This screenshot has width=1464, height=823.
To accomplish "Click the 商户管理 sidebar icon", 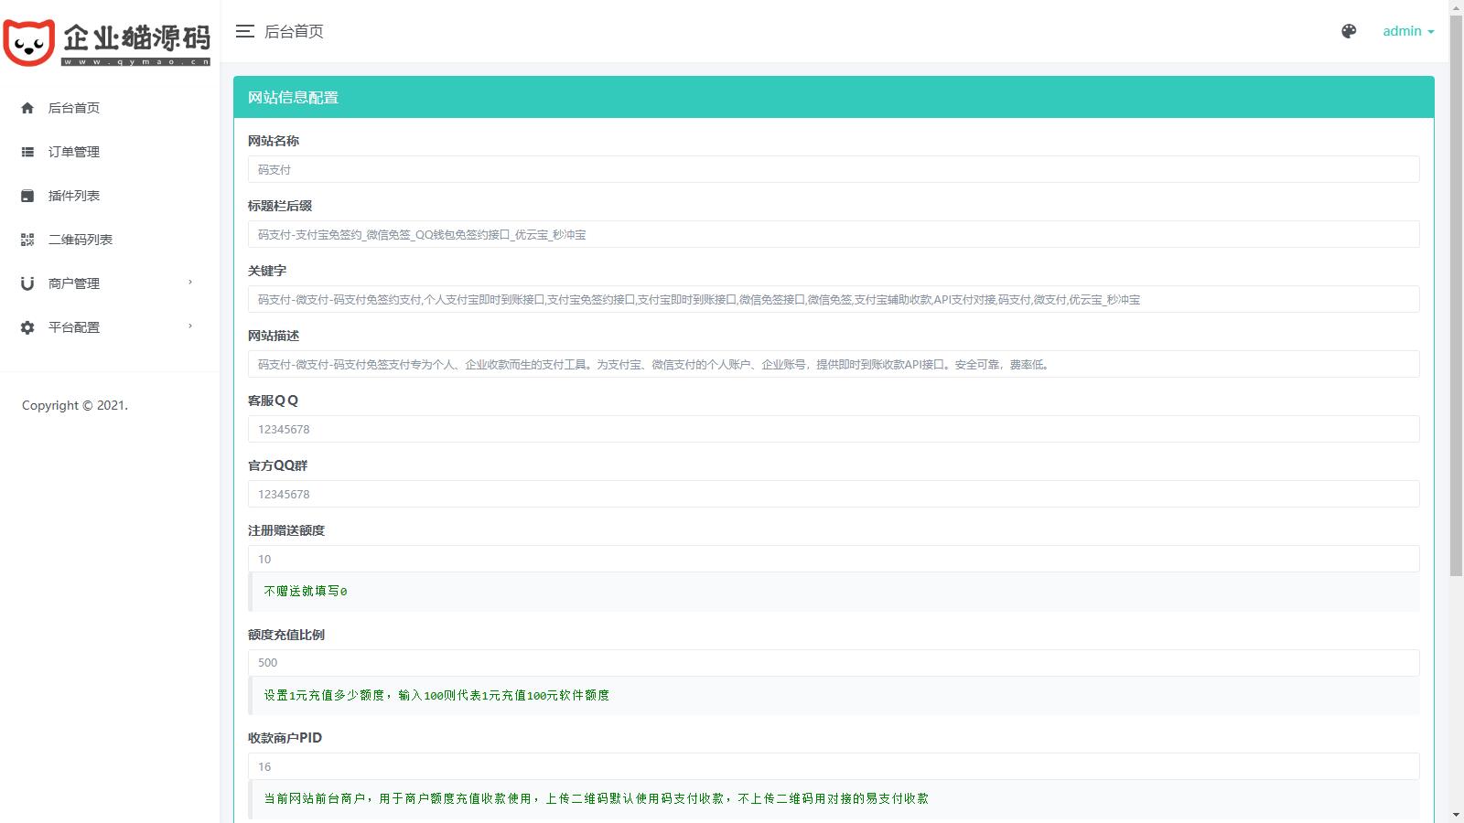I will (27, 283).
